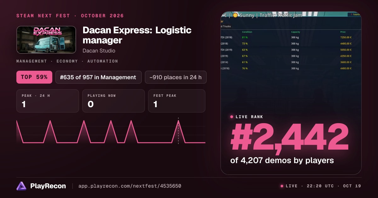Select the 67 % condition value
Screen dimensions: 378x198
[245, 56]
